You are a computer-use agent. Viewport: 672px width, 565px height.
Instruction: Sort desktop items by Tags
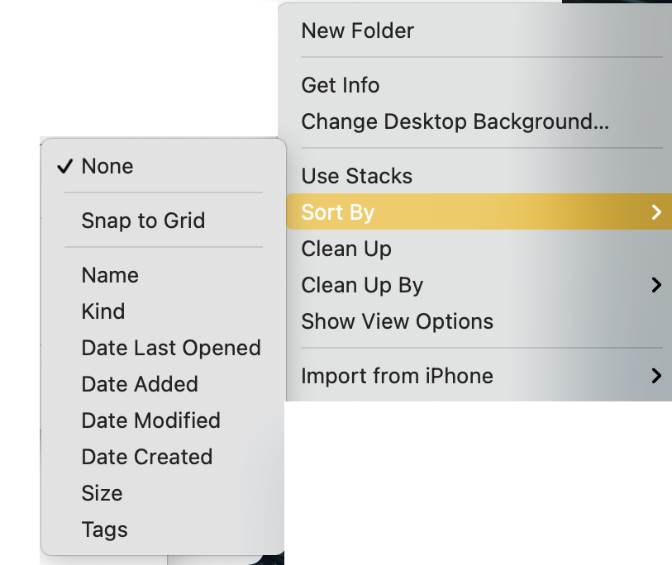pos(104,530)
